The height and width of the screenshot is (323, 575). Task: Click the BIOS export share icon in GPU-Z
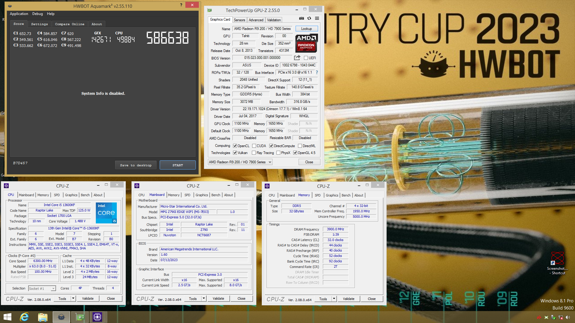[297, 58]
